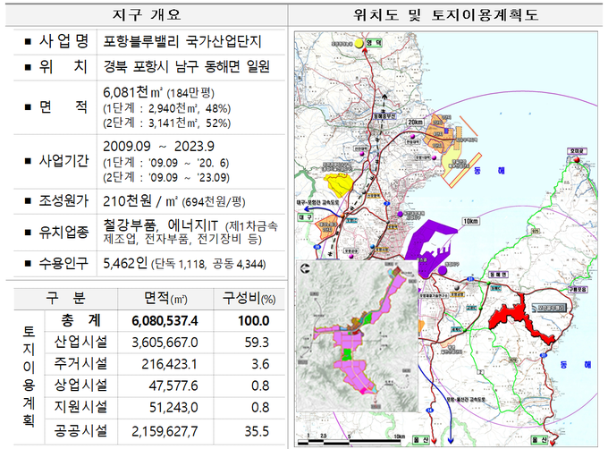608x449 pixels.
Task: Click the yellow circle marker near 영덕
Action: 359,43
